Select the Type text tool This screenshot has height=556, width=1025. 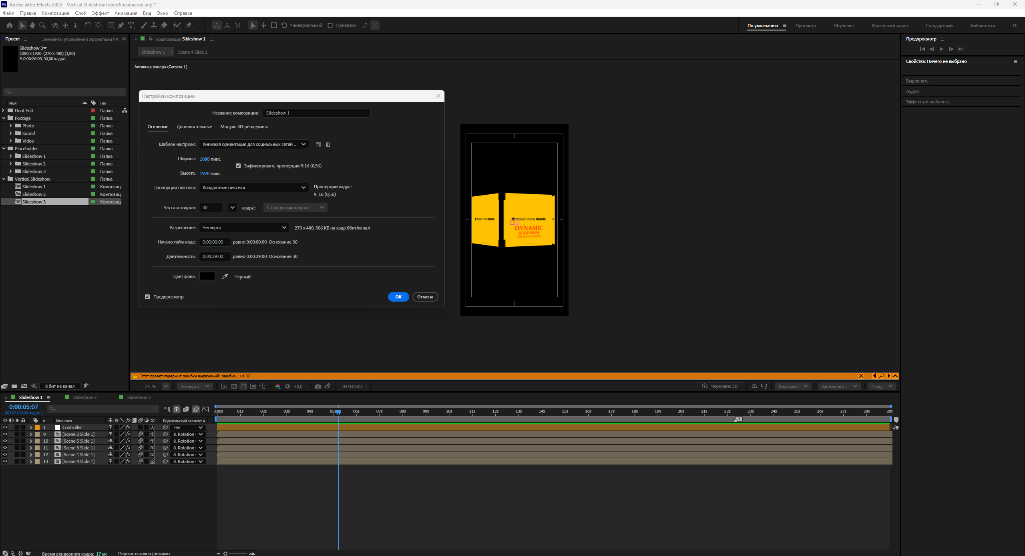[x=131, y=25]
